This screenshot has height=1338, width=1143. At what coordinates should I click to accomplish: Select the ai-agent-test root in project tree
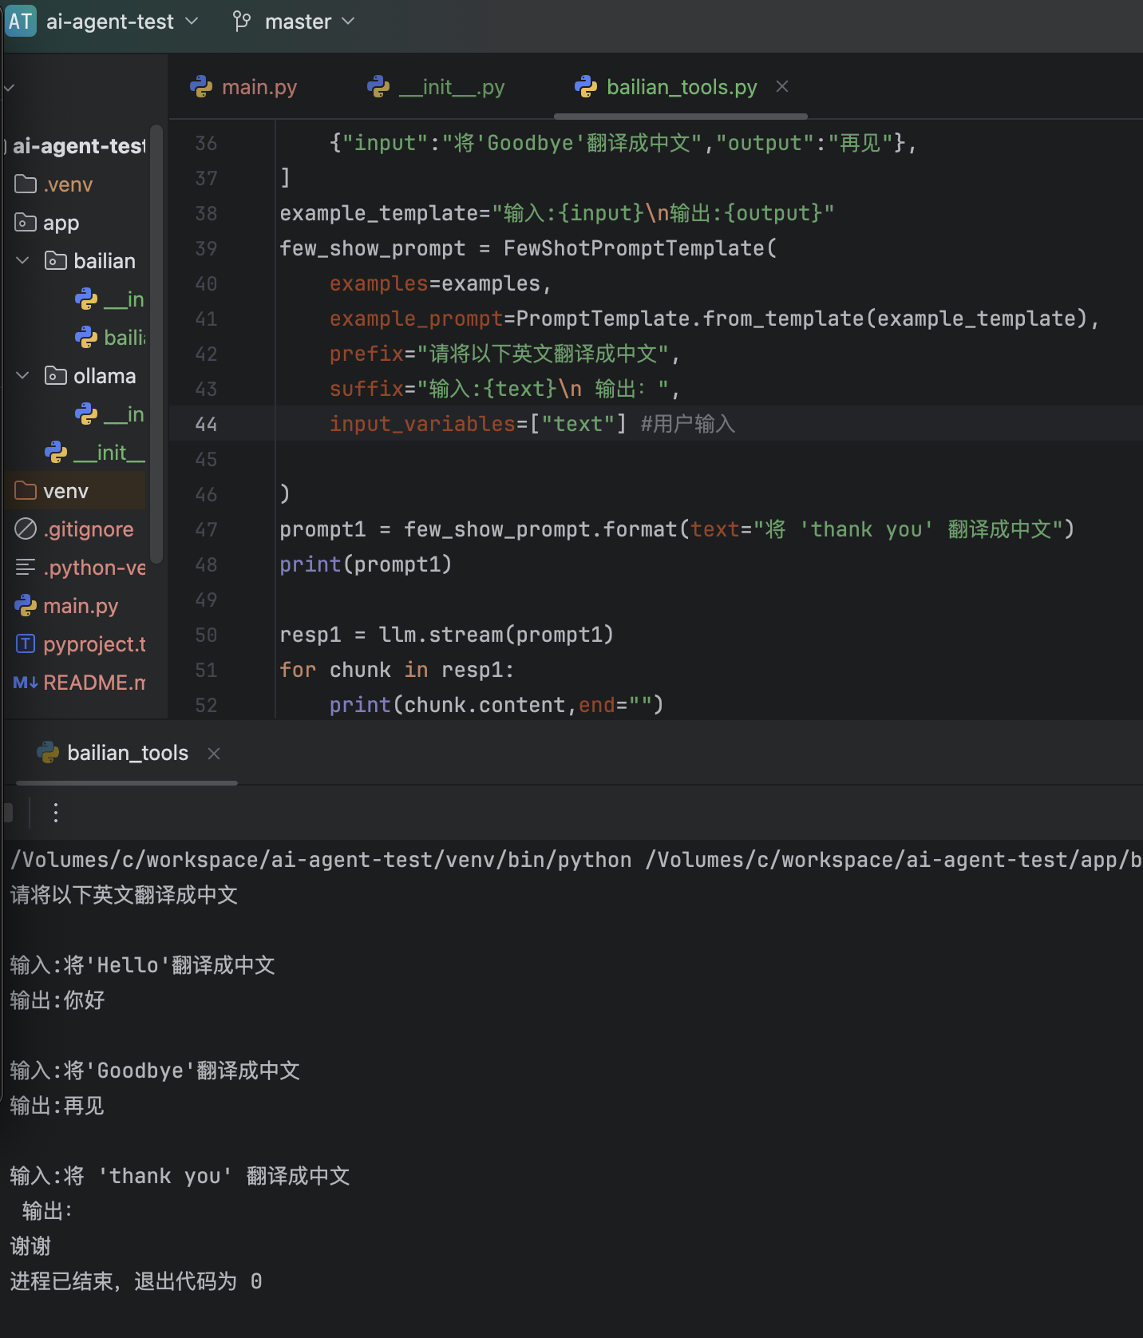pos(78,146)
